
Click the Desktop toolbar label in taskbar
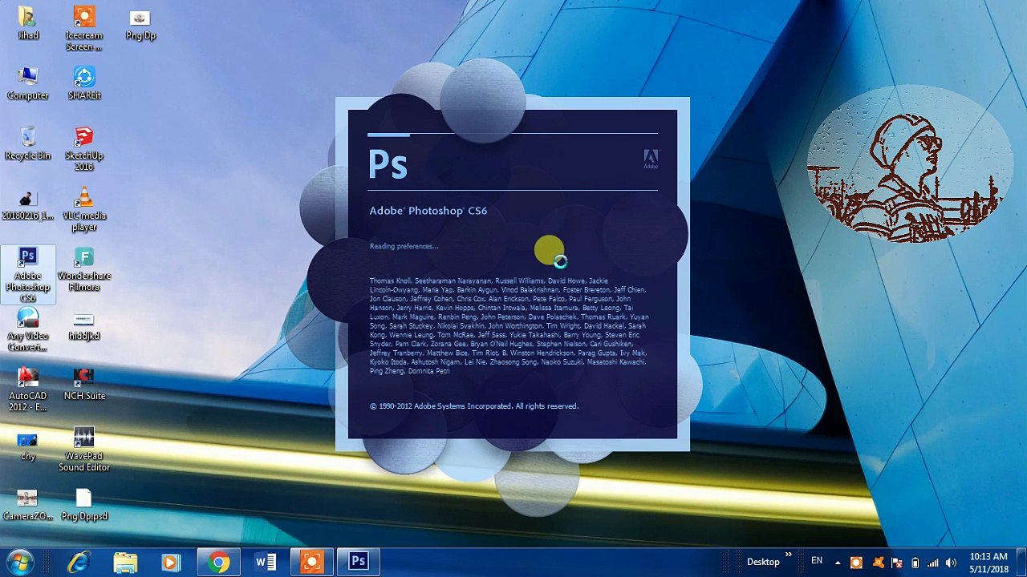763,562
